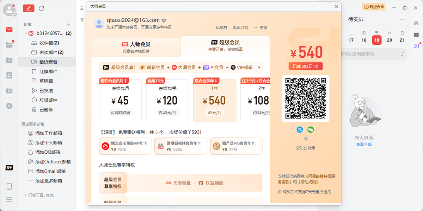423x211 pixels.
Task: Select date 20 in week calendar
Action: pos(390,40)
